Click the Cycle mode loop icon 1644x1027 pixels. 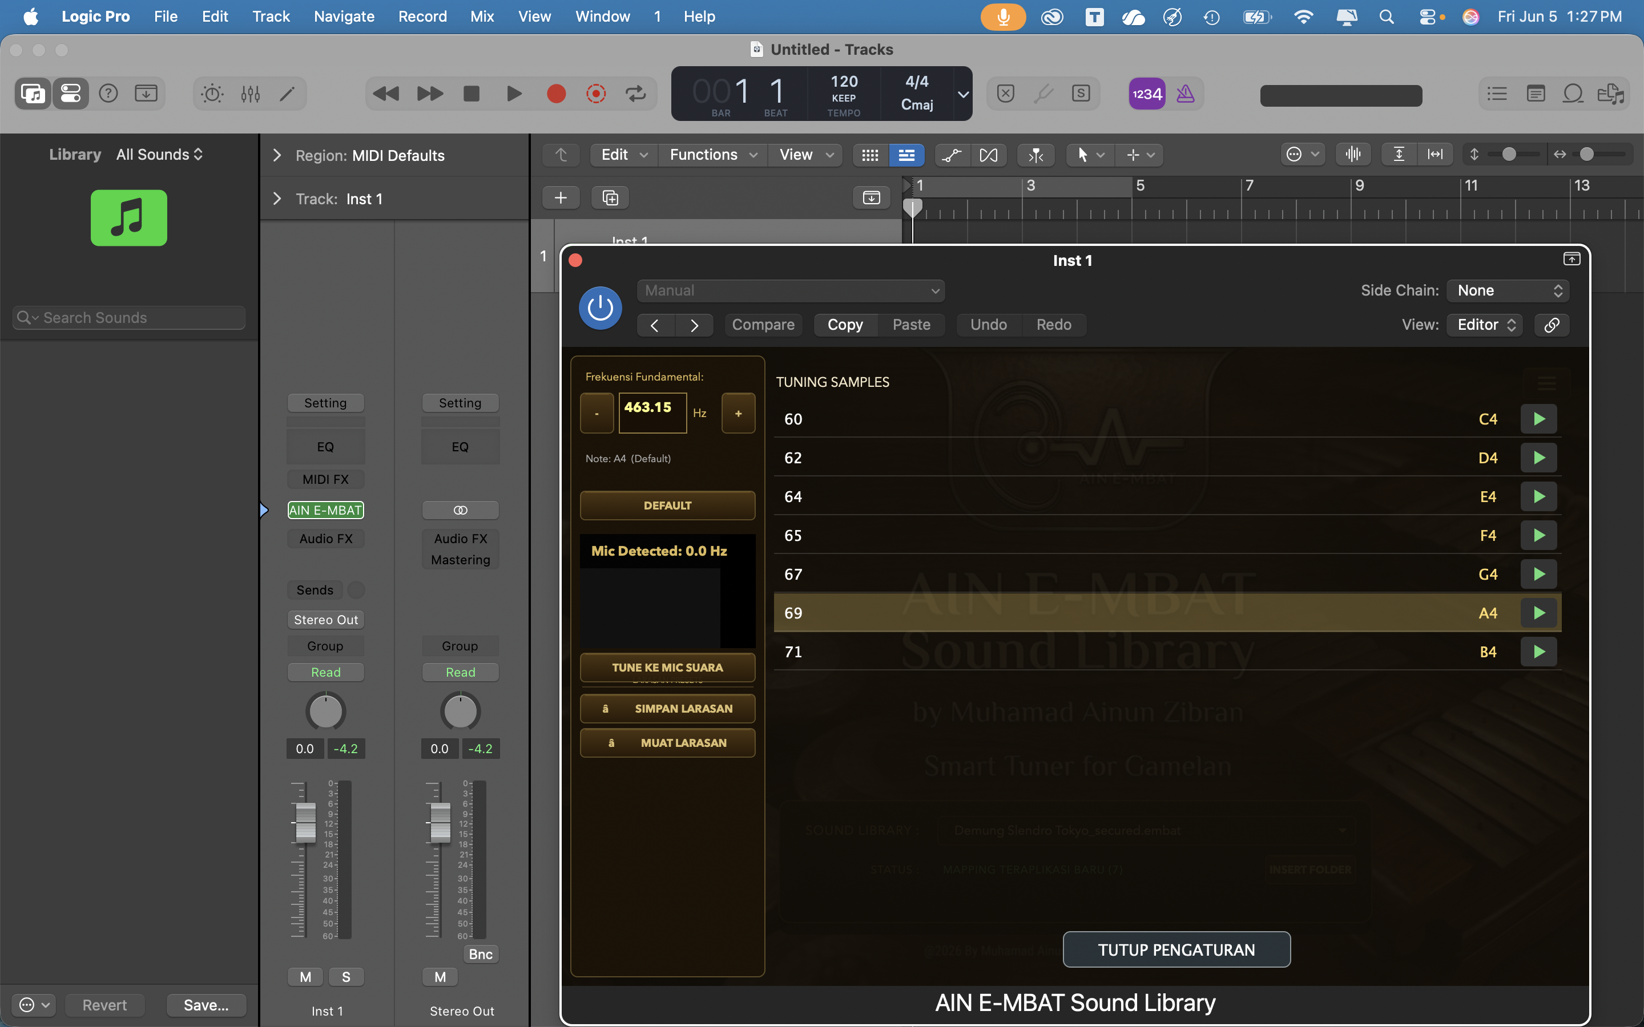coord(636,94)
